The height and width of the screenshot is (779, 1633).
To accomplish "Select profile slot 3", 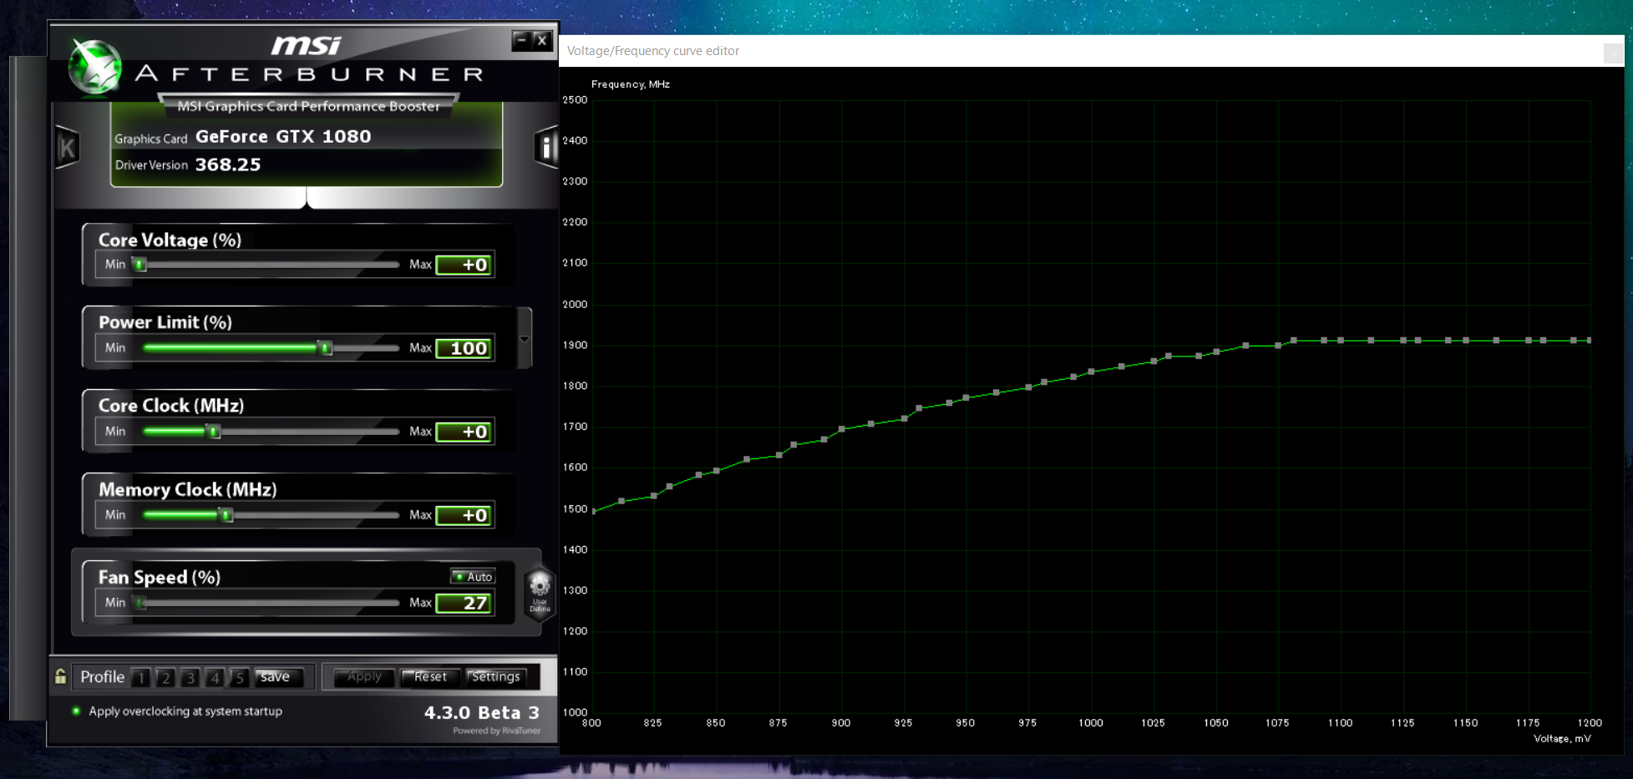I will (x=190, y=677).
